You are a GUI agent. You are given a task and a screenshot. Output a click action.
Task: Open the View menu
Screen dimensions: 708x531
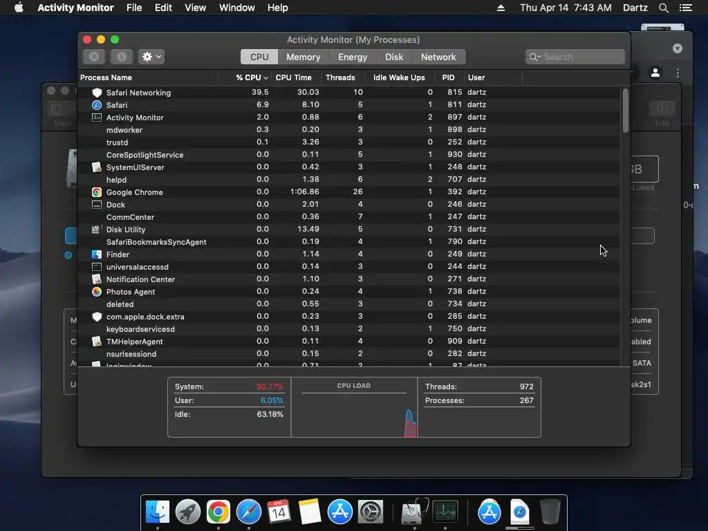195,8
